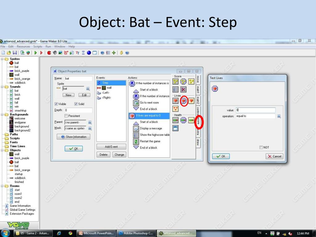Confirm Test Lives dialog with OK
Screen dimensions: 316x237
[x=221, y=156]
